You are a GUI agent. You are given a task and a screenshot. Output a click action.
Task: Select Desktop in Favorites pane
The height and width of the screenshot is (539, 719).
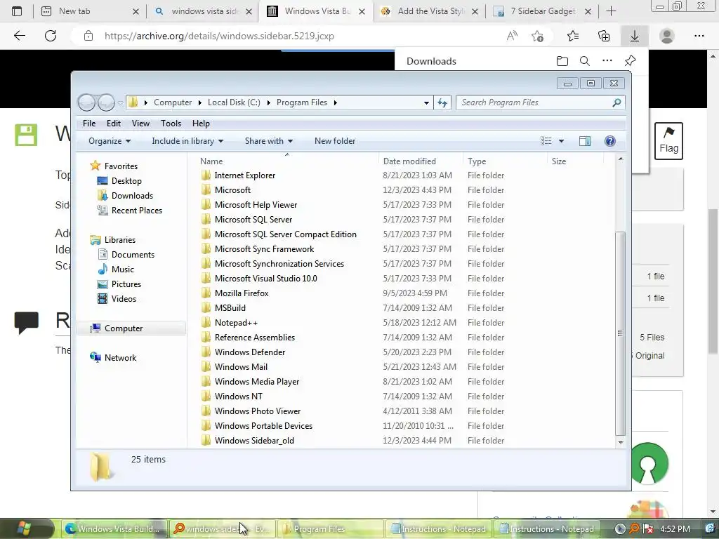pos(126,181)
